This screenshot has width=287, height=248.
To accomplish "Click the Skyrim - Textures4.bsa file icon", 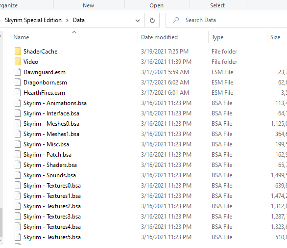I will click(x=18, y=227).
